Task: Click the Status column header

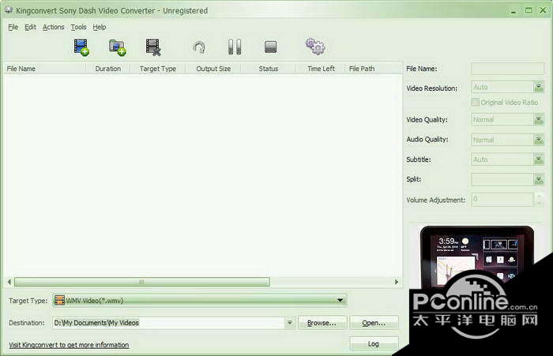Action: (x=269, y=69)
